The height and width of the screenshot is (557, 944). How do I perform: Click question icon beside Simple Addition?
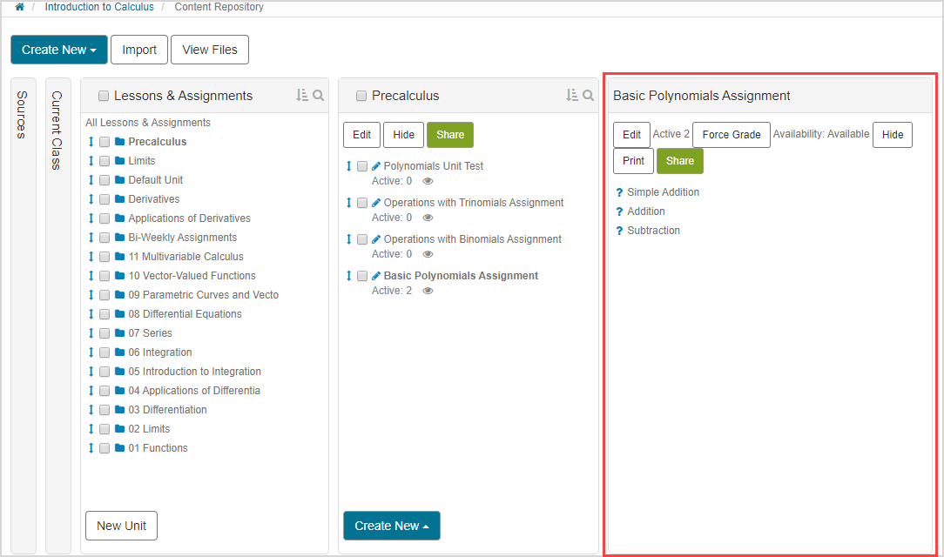tap(619, 193)
